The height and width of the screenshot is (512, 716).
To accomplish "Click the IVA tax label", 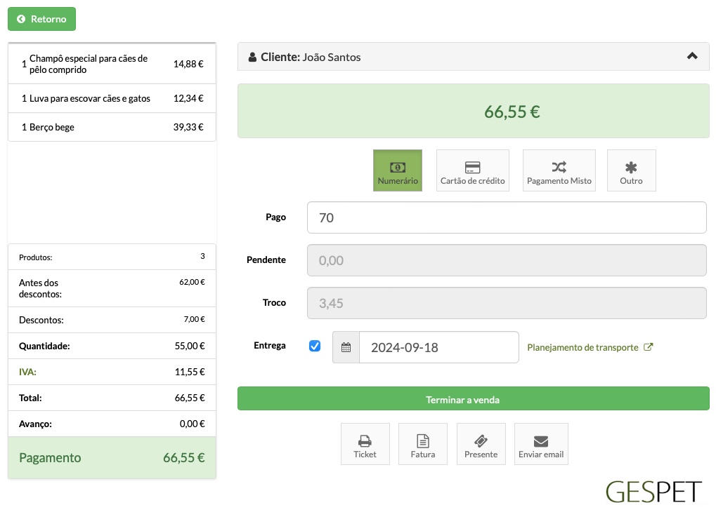I will coord(27,372).
